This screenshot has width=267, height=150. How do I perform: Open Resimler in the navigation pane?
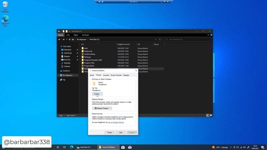pos(67,60)
